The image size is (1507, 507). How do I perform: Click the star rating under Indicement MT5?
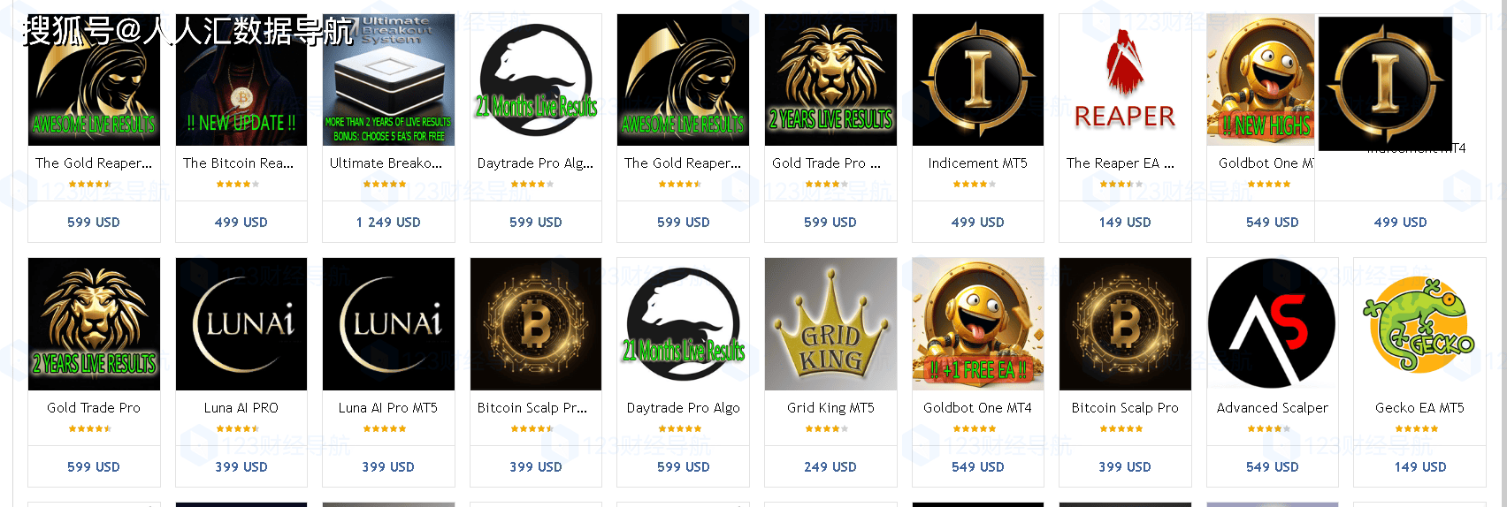[975, 185]
